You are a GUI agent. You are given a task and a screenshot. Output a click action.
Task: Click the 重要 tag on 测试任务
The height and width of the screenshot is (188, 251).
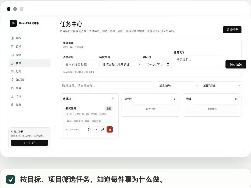tap(109, 108)
